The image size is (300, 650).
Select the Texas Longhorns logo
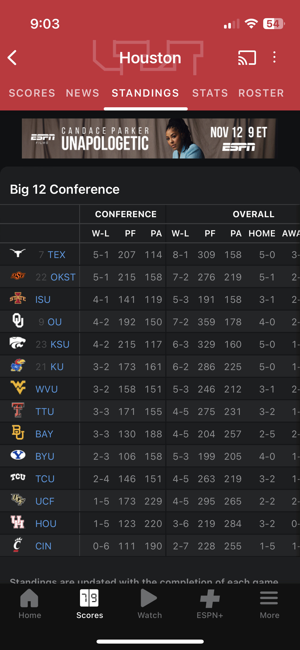tap(18, 252)
